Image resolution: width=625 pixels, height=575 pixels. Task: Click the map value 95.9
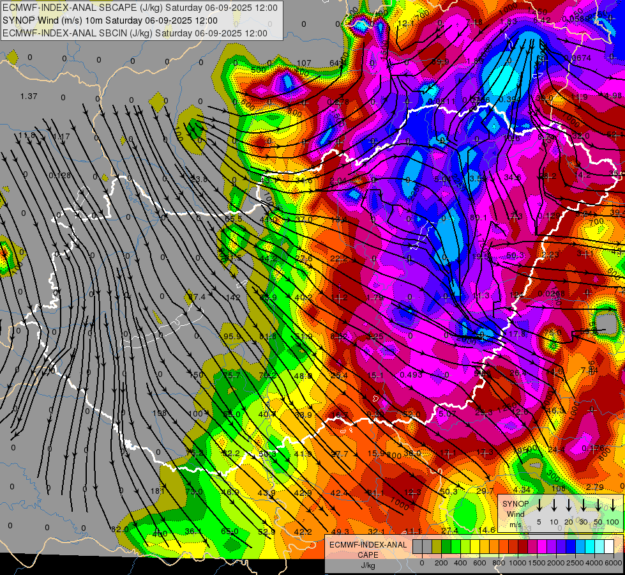click(x=232, y=337)
